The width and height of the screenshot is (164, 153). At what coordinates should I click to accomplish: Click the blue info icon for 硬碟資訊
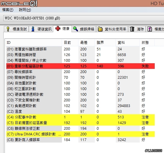point(33,29)
